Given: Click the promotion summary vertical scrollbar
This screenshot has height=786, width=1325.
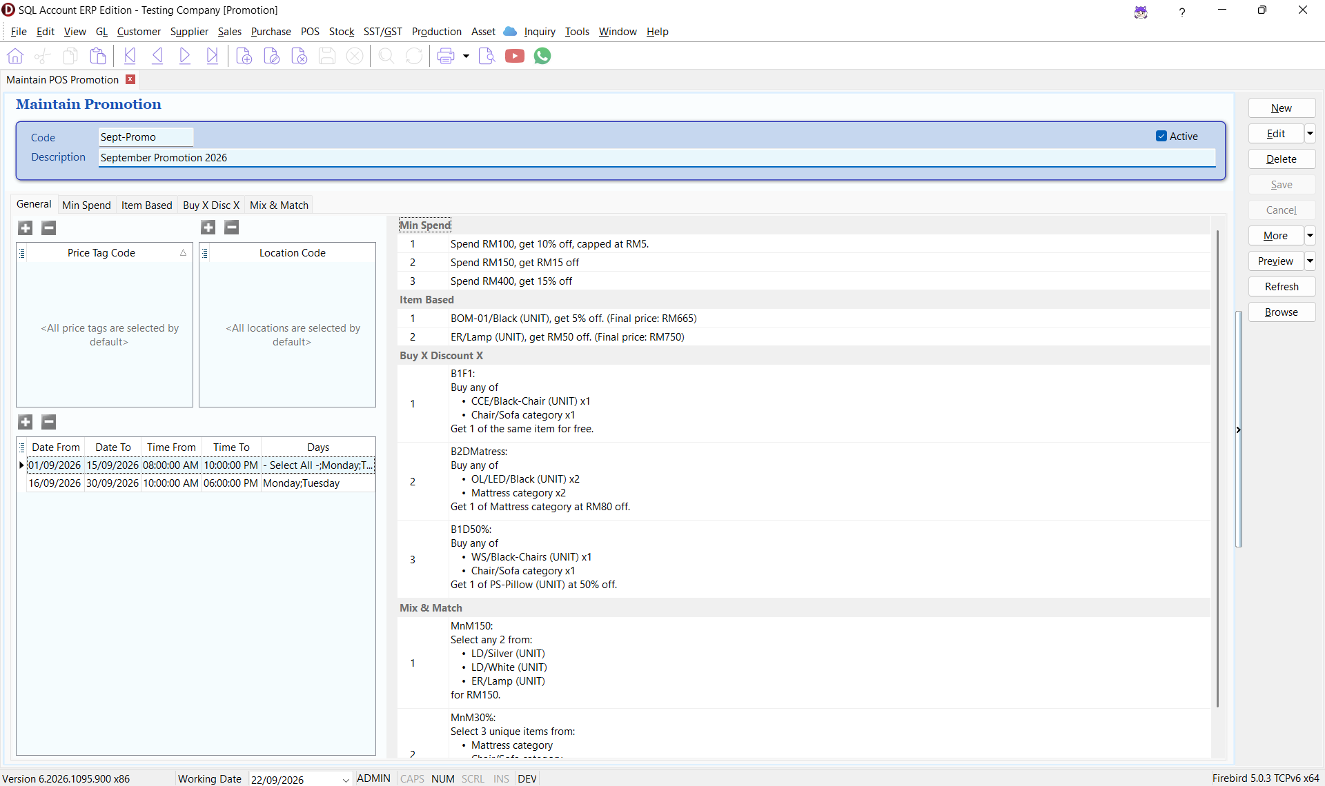Looking at the screenshot, I should 1217,469.
